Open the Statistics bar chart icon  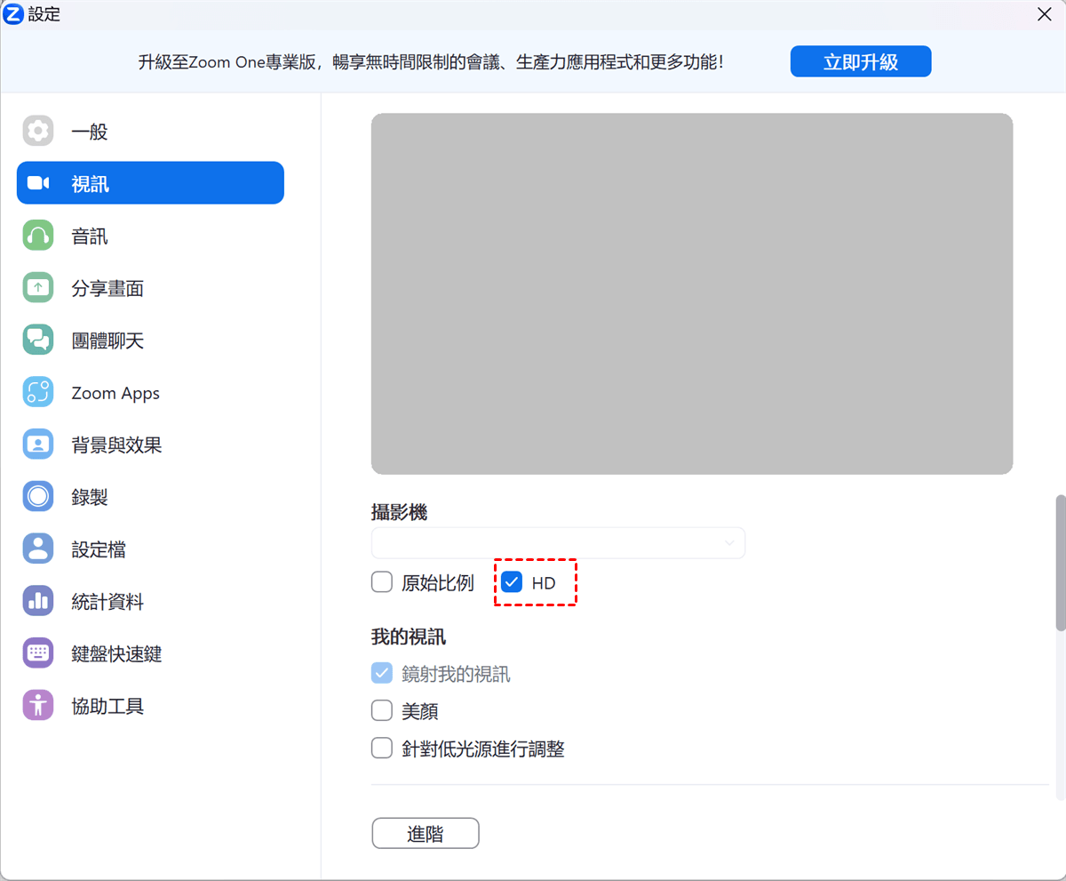pyautogui.click(x=38, y=602)
